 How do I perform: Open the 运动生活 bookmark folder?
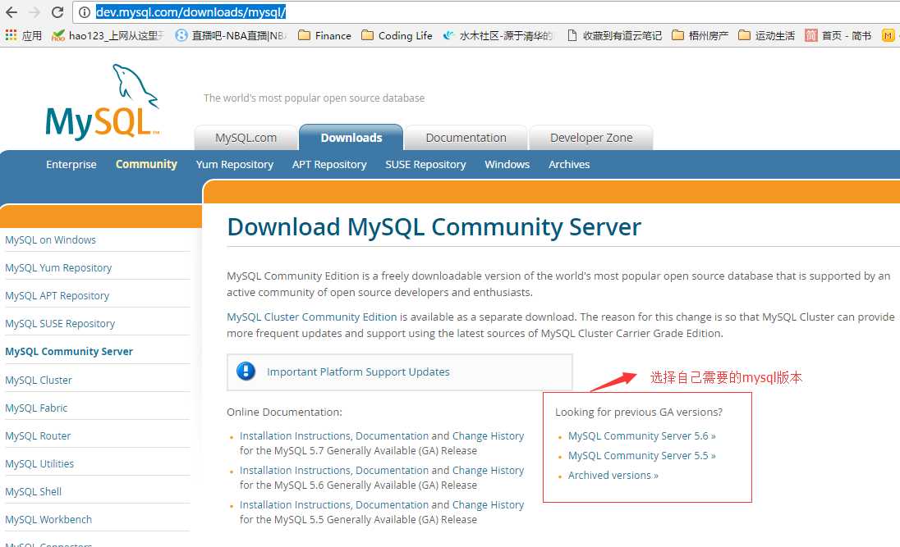766,35
